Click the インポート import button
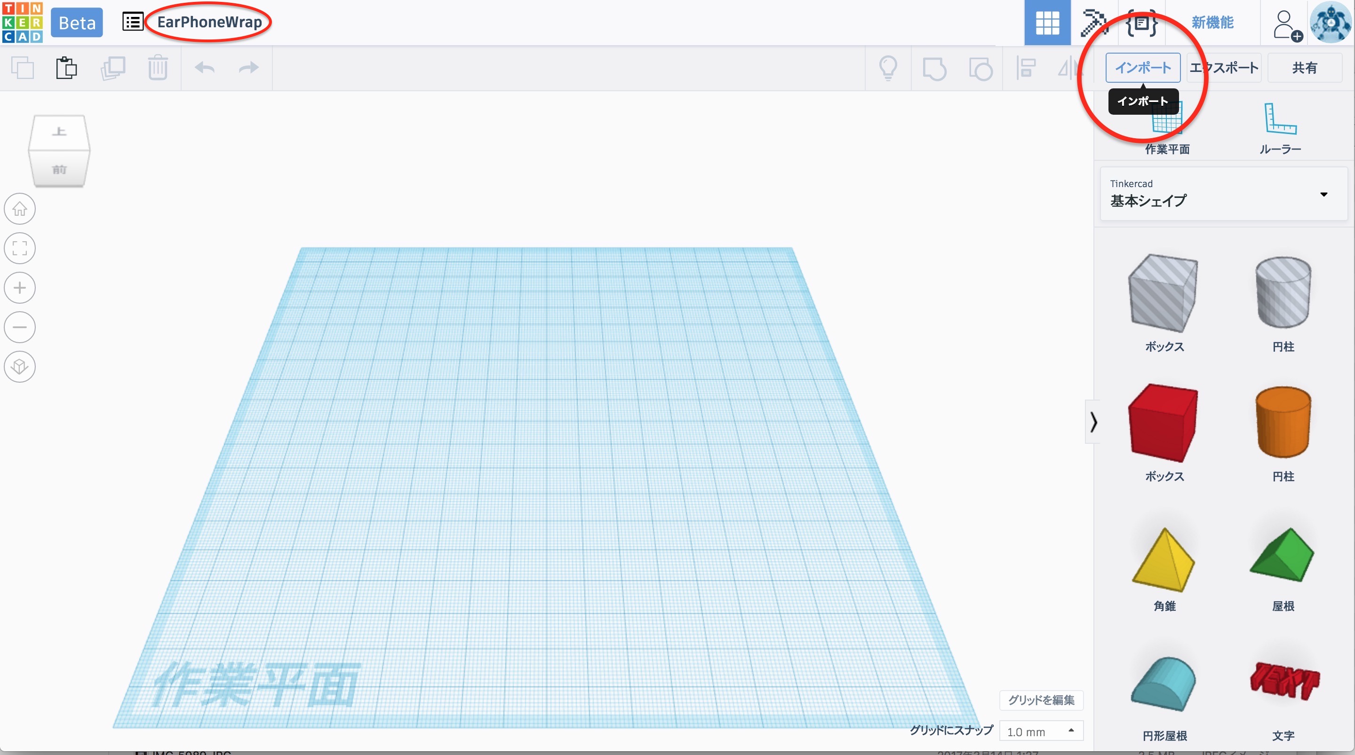The width and height of the screenshot is (1355, 755). point(1142,68)
